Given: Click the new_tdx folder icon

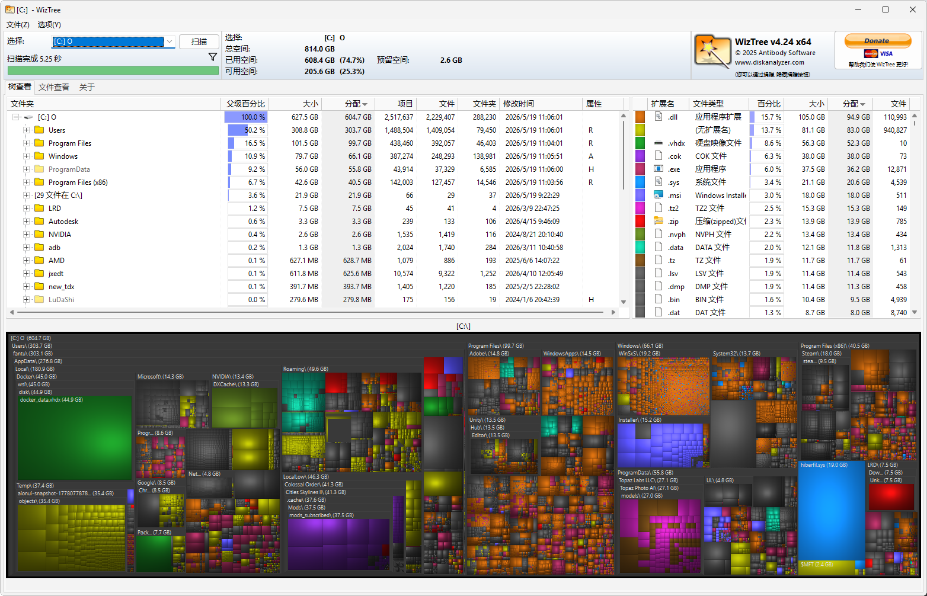Looking at the screenshot, I should (40, 286).
